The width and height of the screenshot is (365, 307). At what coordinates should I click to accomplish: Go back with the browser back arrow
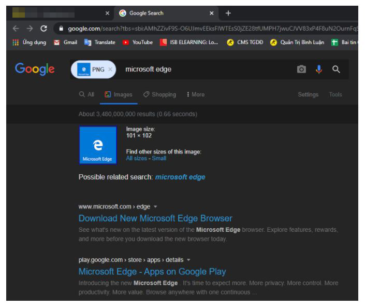16,29
